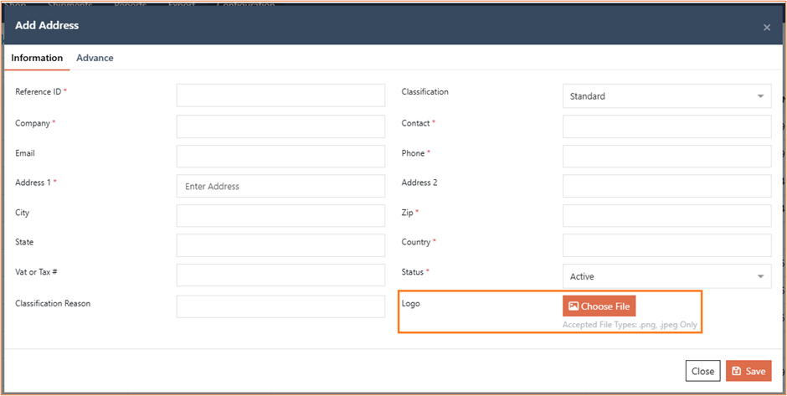The width and height of the screenshot is (787, 396).
Task: Click Choose File to upload a logo
Action: 599,306
